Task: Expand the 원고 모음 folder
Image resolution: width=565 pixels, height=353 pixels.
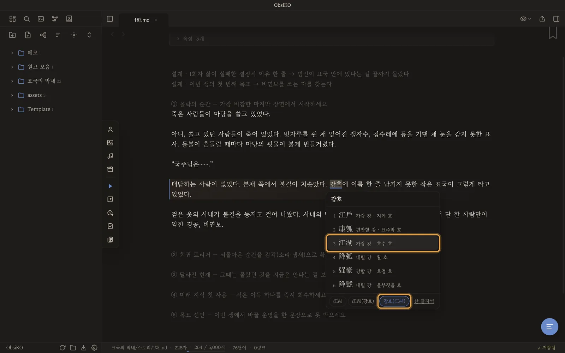Action: tap(12, 67)
